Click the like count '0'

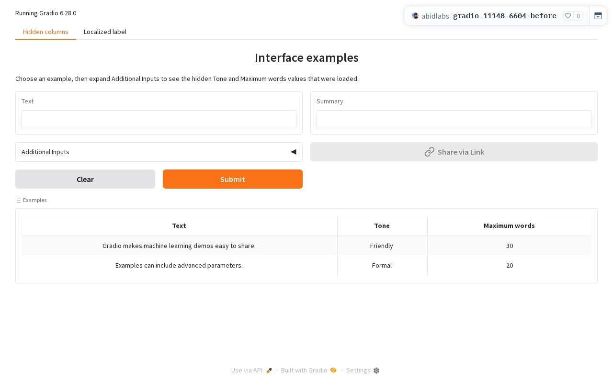point(578,16)
